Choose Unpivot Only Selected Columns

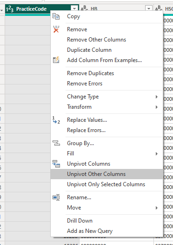[x=106, y=184]
